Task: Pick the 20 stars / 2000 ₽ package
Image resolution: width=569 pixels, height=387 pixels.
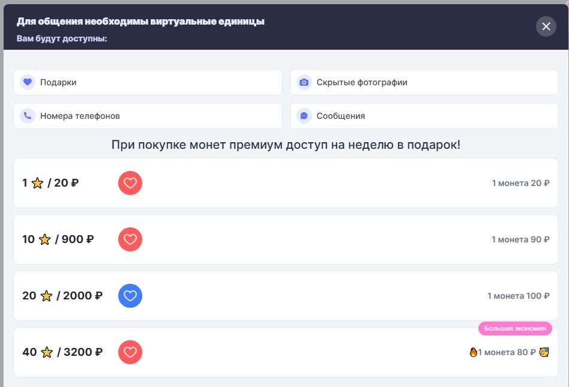Action: [62, 296]
